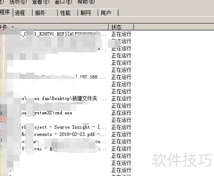The width and height of the screenshot is (214, 176).
Task: Open the 选项 menu
Action: pos(18,2)
